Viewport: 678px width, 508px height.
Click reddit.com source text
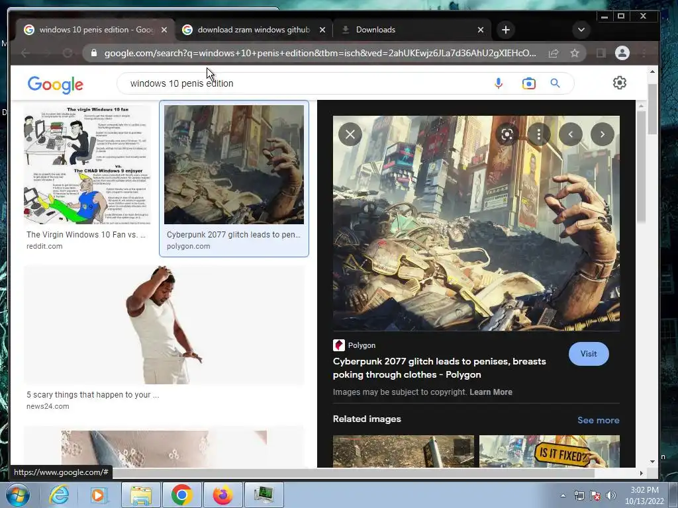point(44,246)
